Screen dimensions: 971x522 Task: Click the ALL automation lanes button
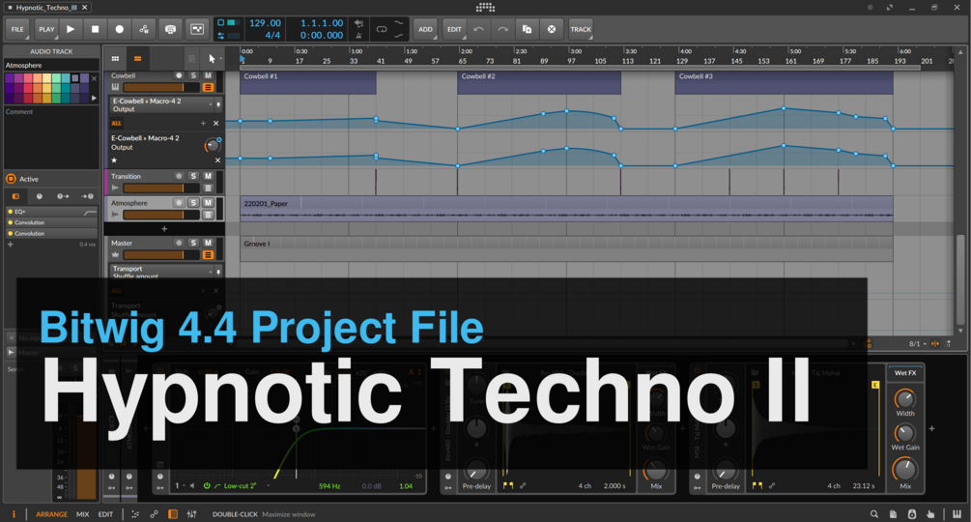tap(116, 123)
